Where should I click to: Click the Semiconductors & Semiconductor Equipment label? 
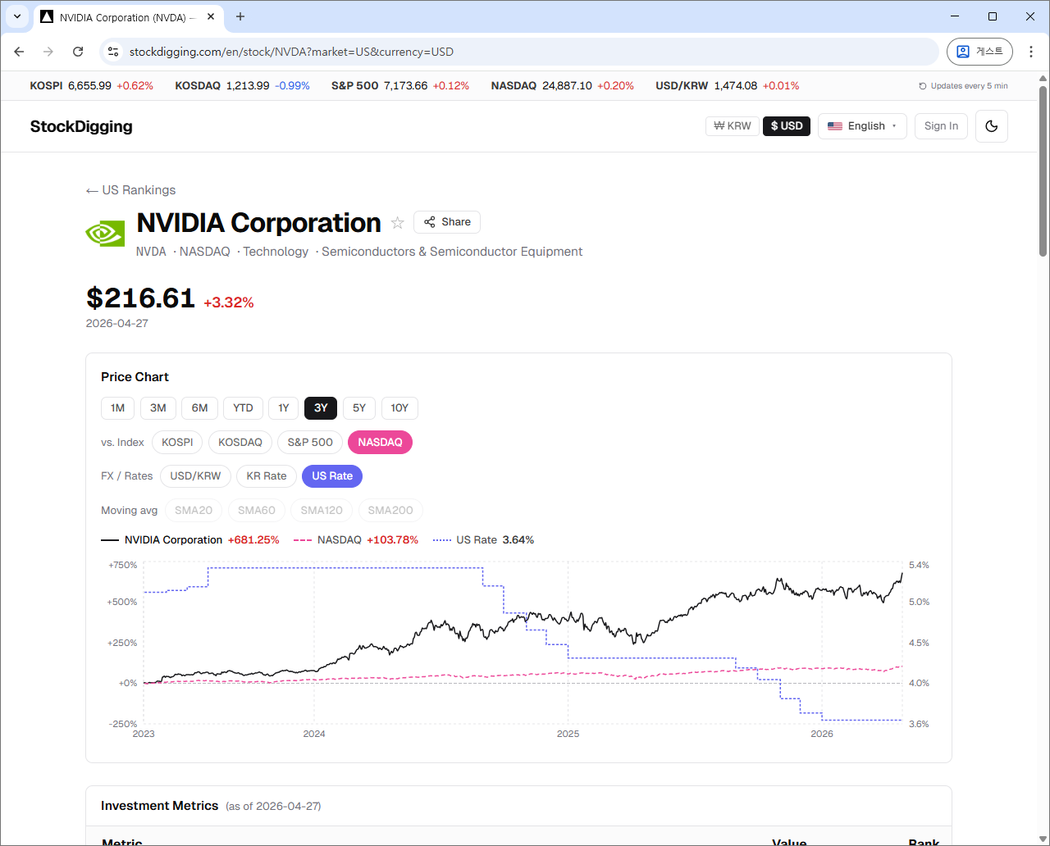pos(452,252)
